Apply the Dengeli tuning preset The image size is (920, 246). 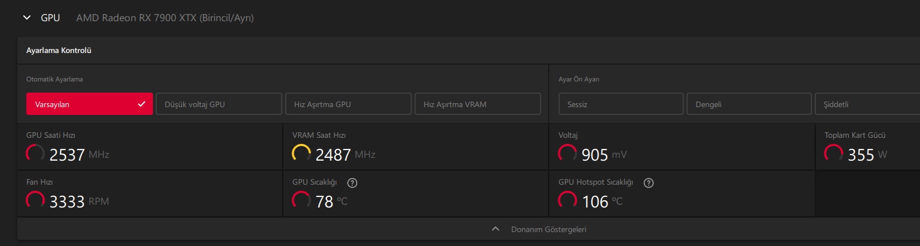coord(749,104)
